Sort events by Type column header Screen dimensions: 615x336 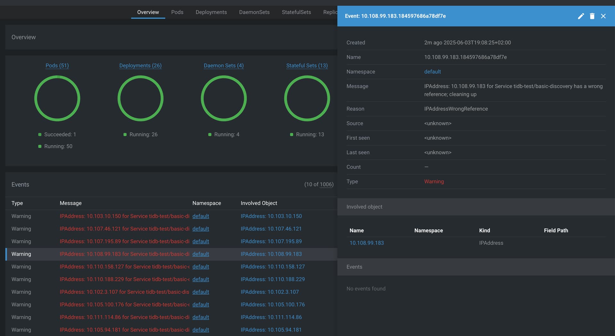(x=17, y=203)
